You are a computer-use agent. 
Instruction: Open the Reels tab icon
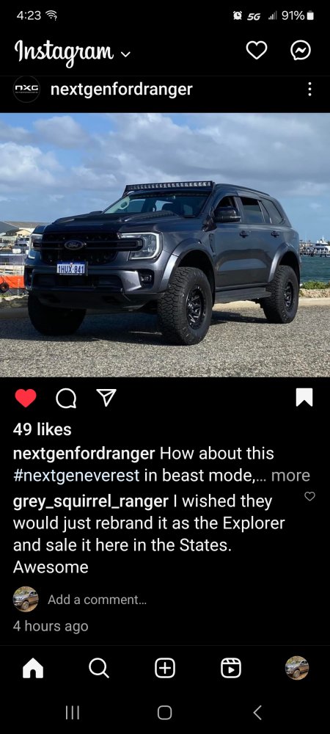231,668
